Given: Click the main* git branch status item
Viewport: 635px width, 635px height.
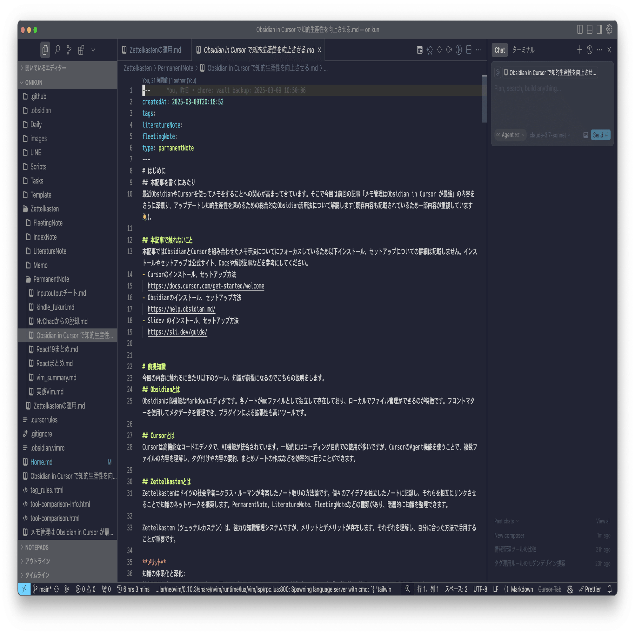Looking at the screenshot, I should (x=42, y=589).
